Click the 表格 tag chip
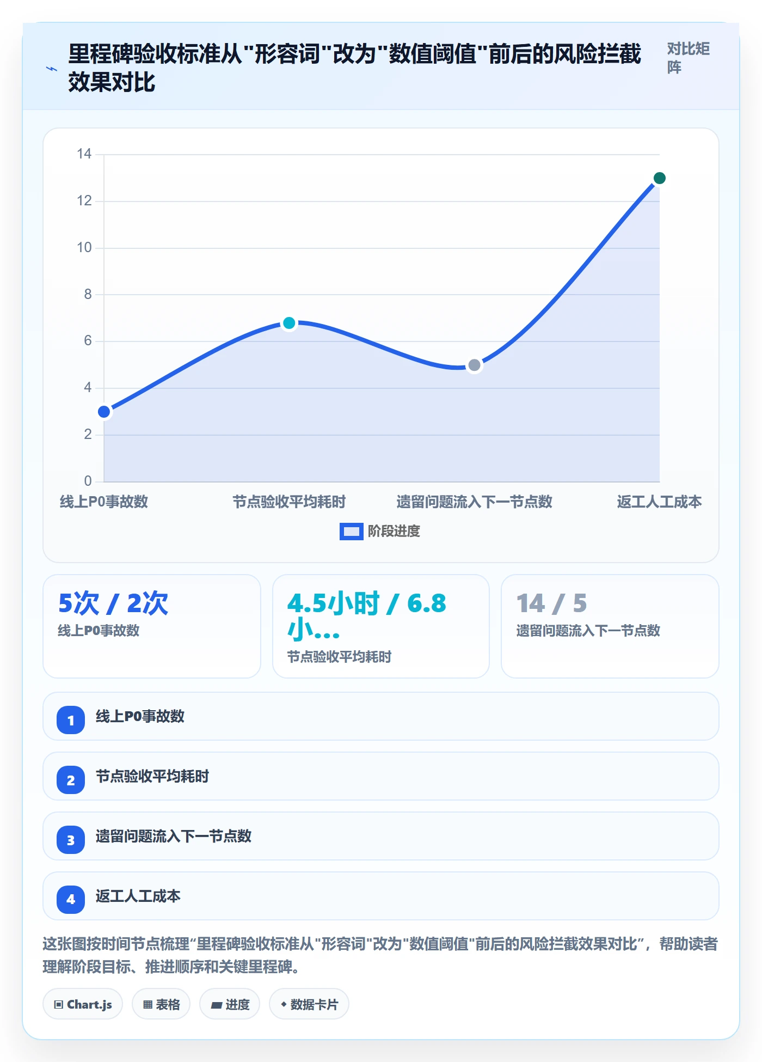Screen dimensions: 762x1062 tap(161, 1004)
